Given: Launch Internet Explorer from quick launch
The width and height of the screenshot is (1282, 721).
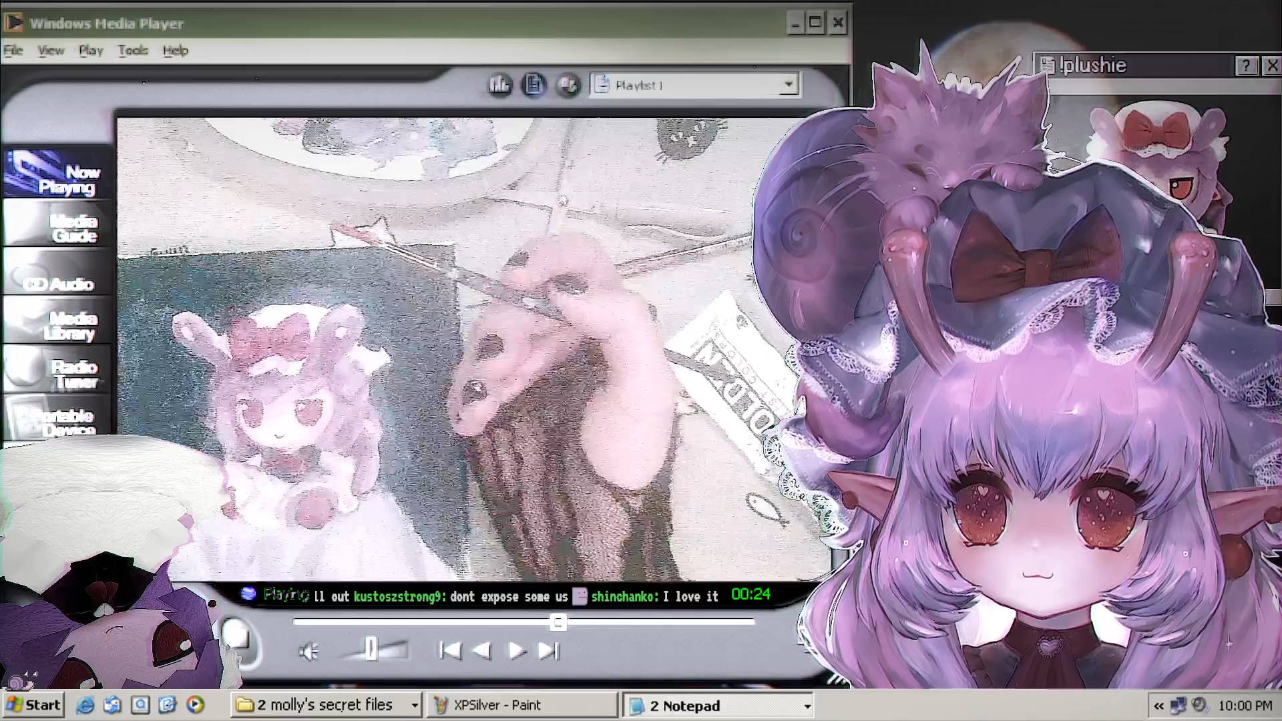Looking at the screenshot, I should pyautogui.click(x=85, y=705).
